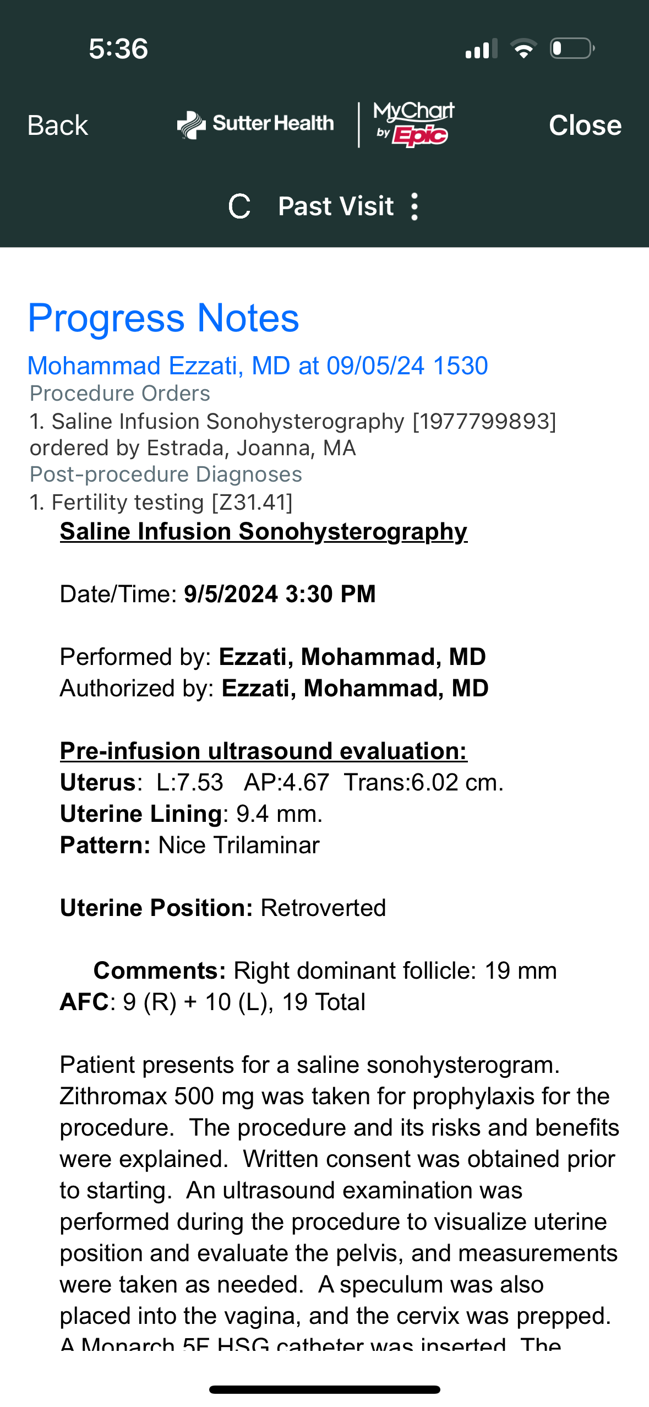
Task: Tap the cellular signal bars icon
Action: pyautogui.click(x=481, y=48)
